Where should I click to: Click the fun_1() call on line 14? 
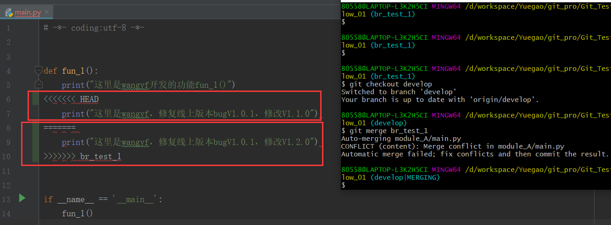[78, 214]
